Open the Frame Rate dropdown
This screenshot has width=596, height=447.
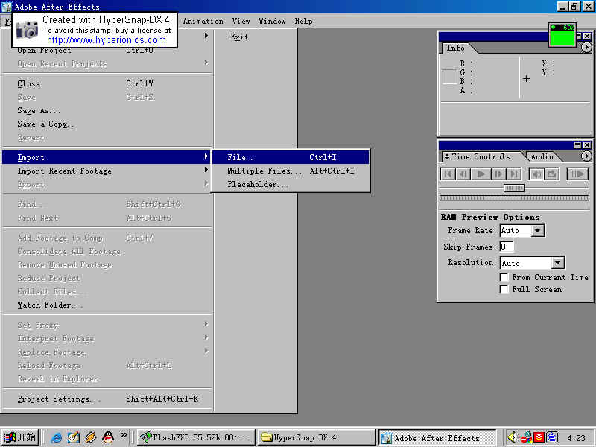click(x=537, y=231)
